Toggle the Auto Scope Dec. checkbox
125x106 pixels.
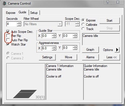click(x=8, y=31)
